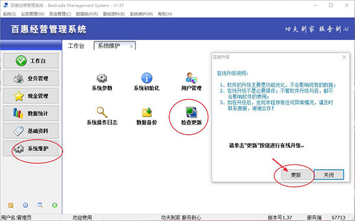Open 现金管理 in the sidebar
Viewport: 355px width, 221px height.
(31, 96)
